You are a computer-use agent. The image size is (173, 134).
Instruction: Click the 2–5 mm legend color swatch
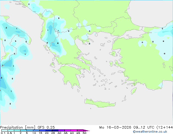23,130
